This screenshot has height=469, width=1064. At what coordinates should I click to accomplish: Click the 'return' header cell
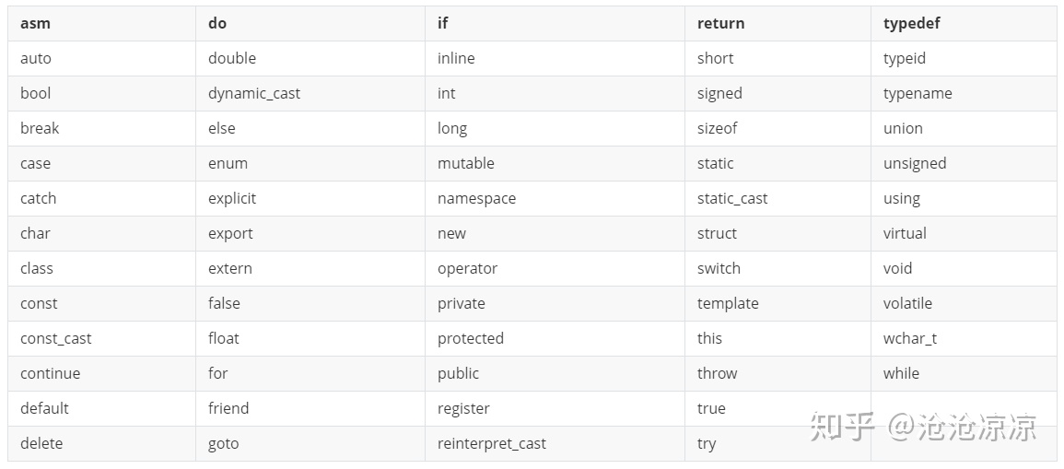720,23
